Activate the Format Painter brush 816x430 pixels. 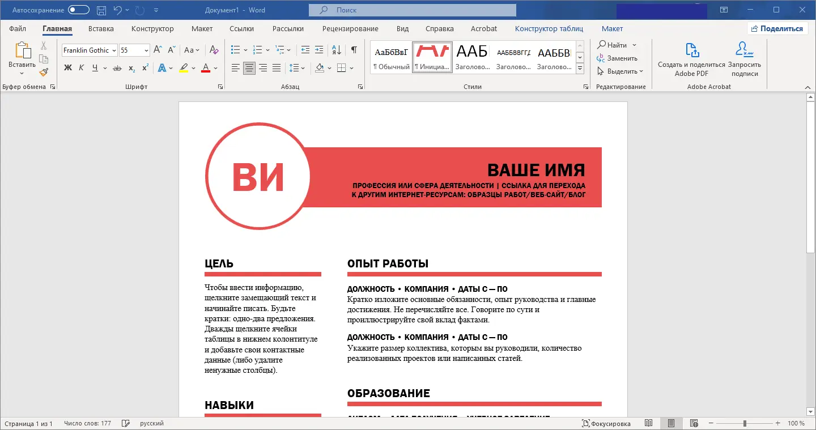tap(44, 72)
